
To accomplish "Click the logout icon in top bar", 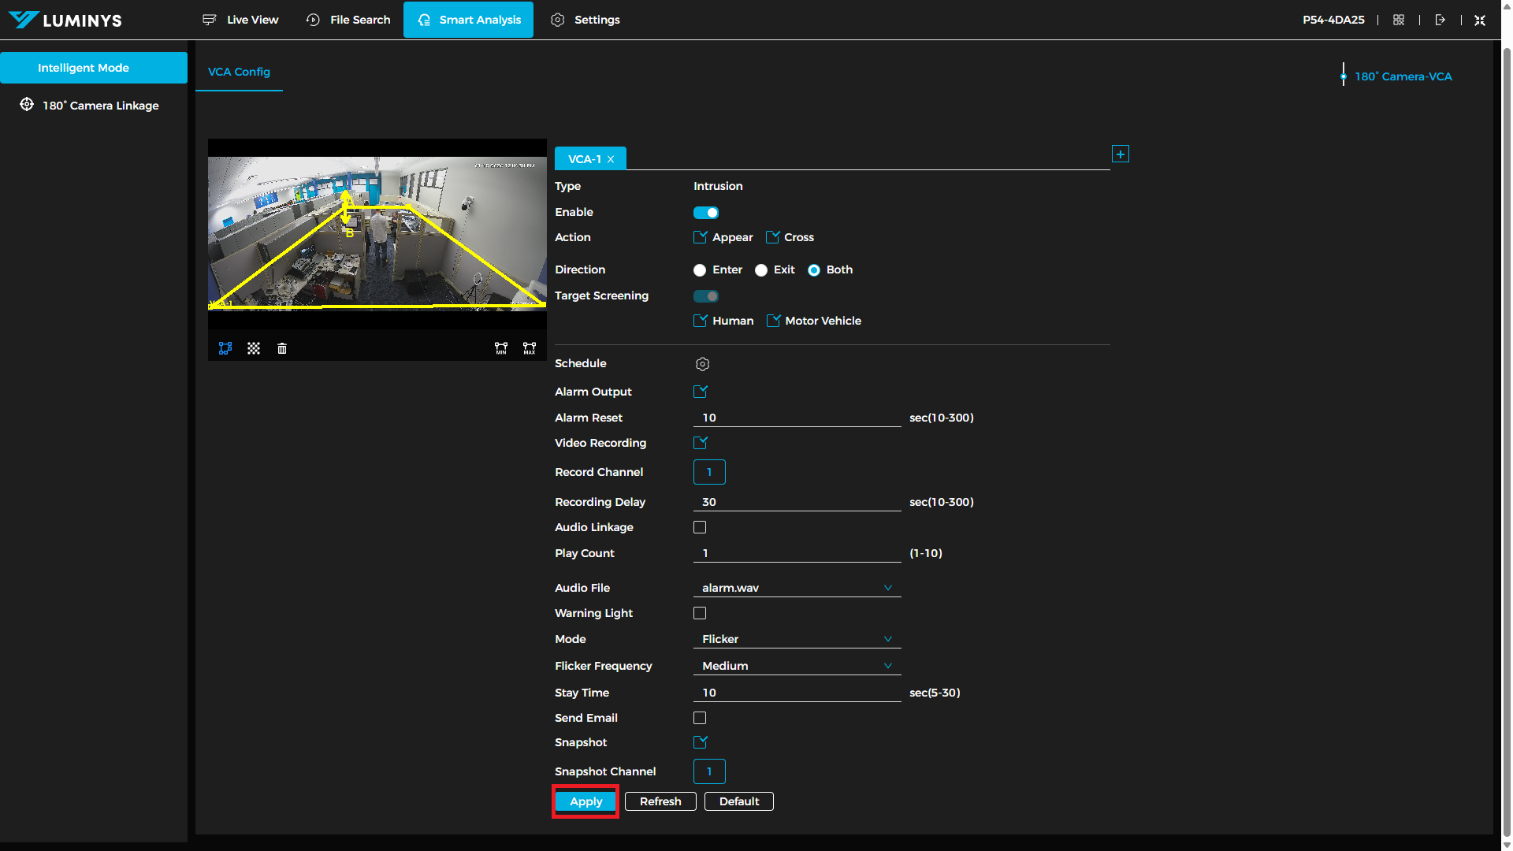I will tap(1441, 20).
